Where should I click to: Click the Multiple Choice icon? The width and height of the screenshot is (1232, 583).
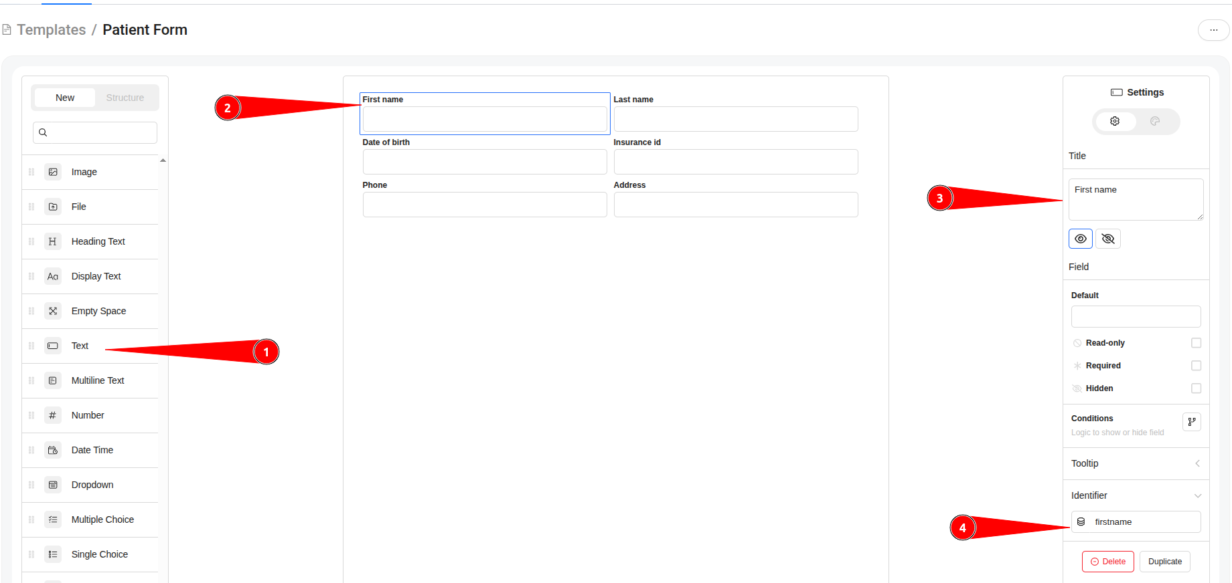pos(53,519)
